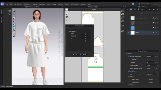Open the Render menu
This screenshot has height=90, width=161.
point(60,4)
